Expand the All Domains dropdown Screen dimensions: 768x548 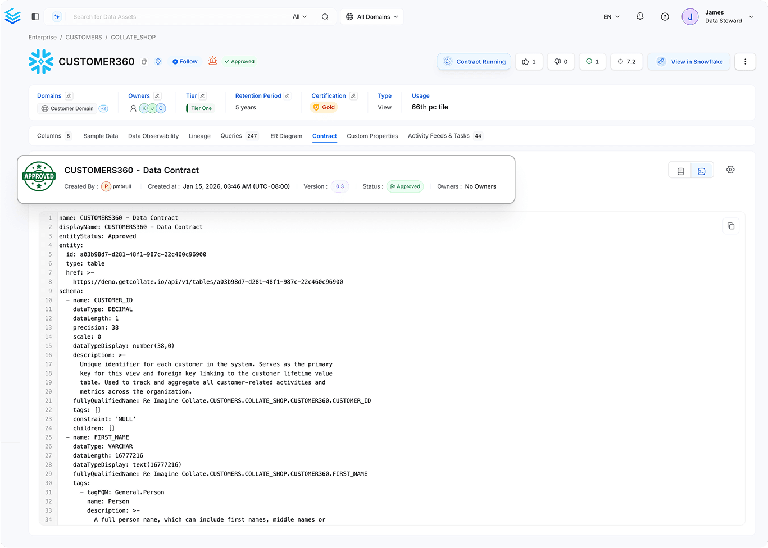coord(372,17)
